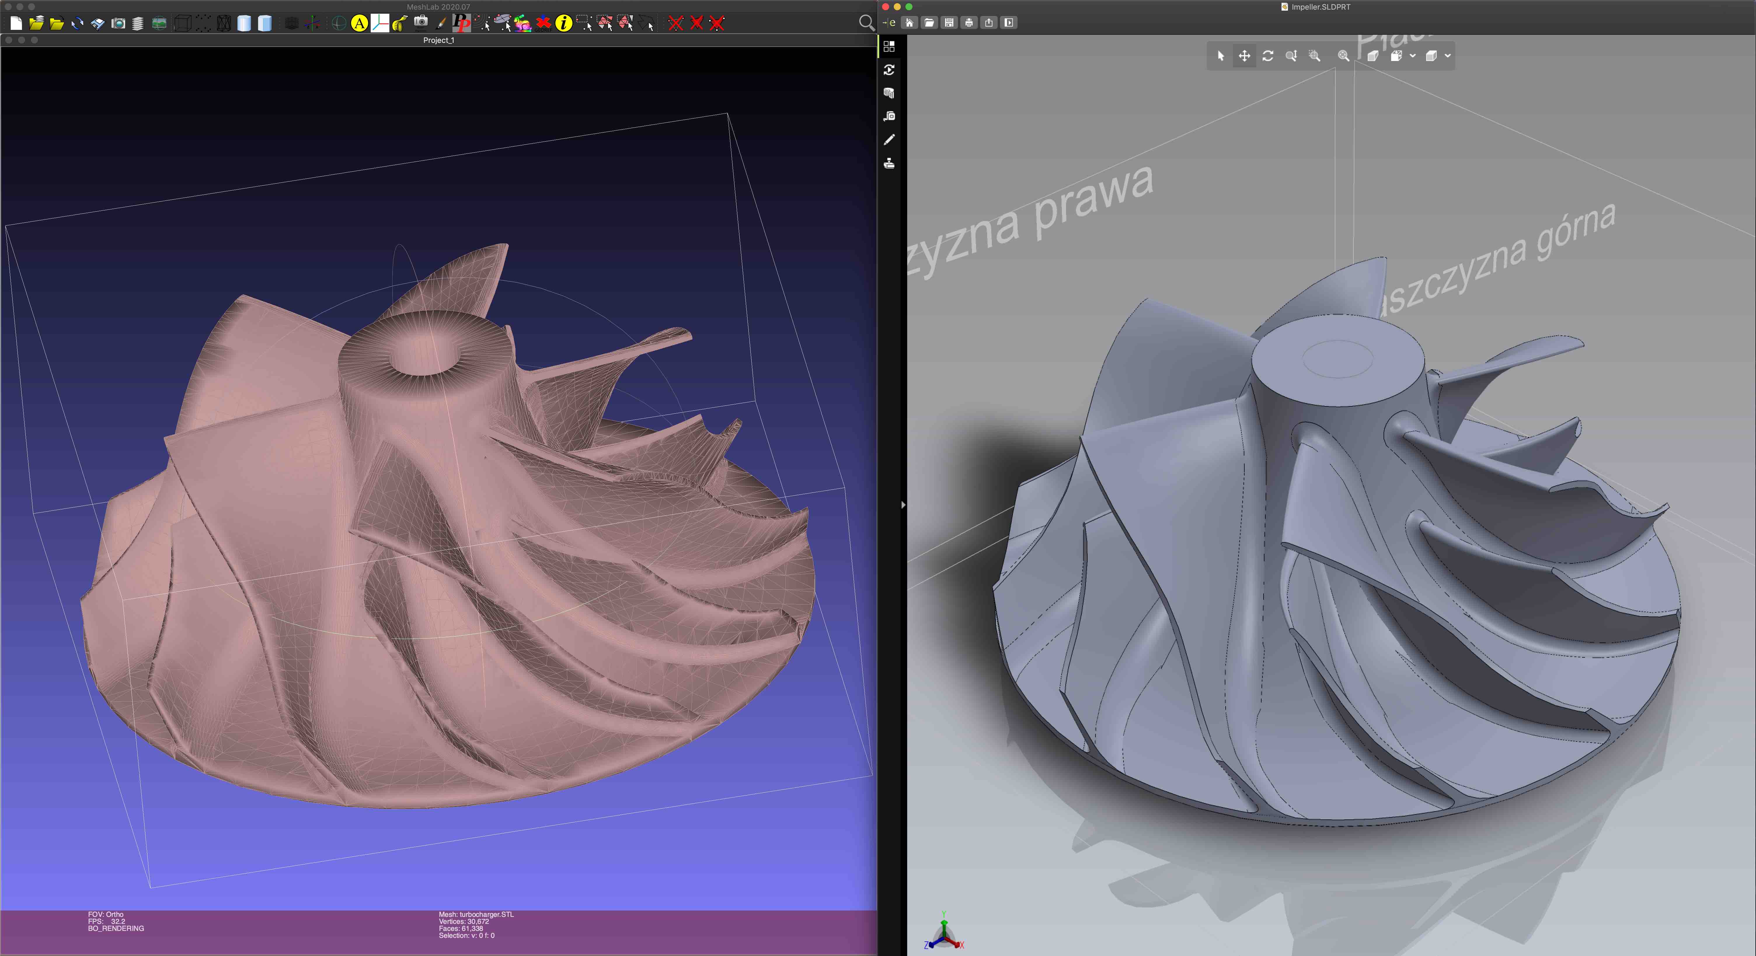This screenshot has height=956, width=1756.
Task: Click the share/export button in eDrawings
Action: (x=989, y=22)
